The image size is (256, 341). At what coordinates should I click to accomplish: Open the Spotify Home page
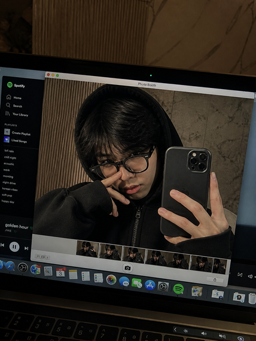click(x=14, y=97)
